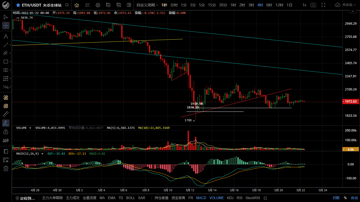Switch to the 15分 timeframe
The image size is (360, 202).
click(212, 5)
